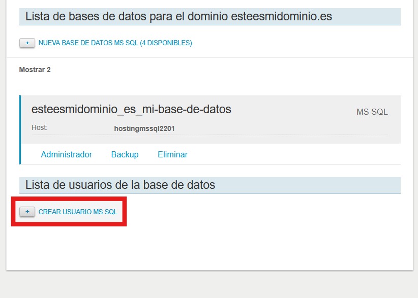Click the MS SQL type label on database card

pos(372,112)
